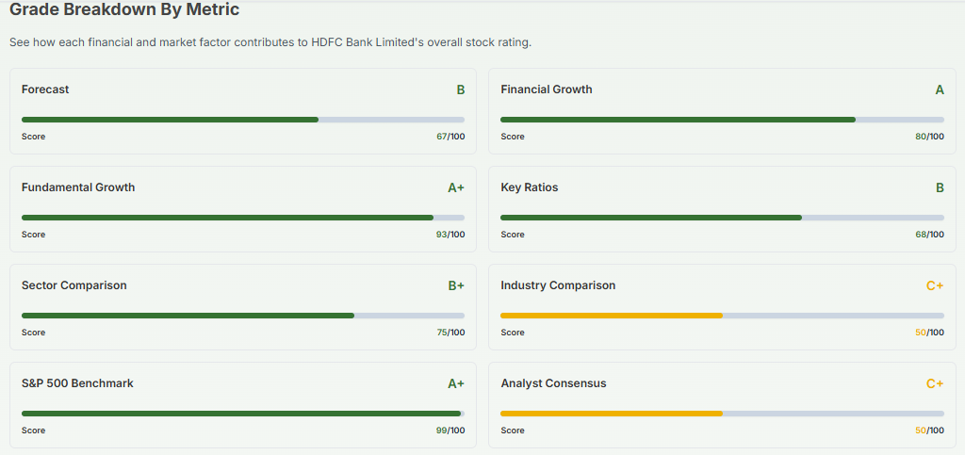Click the Forecast score progress bar
Viewport: 965px width, 455px height.
pos(243,120)
